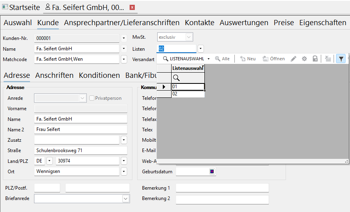350x212 pixels.
Task: Select the Kunde tab
Action: point(48,22)
